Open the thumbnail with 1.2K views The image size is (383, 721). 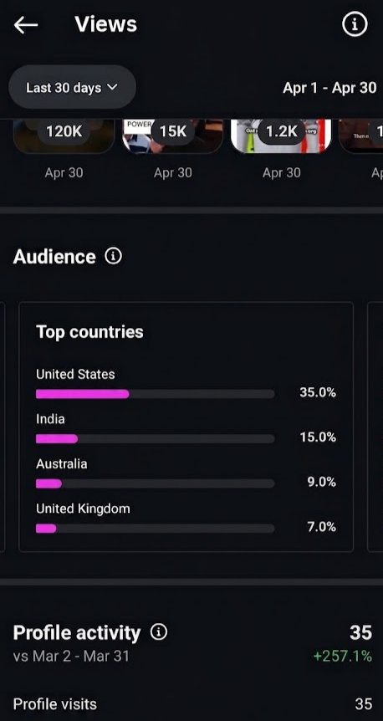(x=281, y=136)
